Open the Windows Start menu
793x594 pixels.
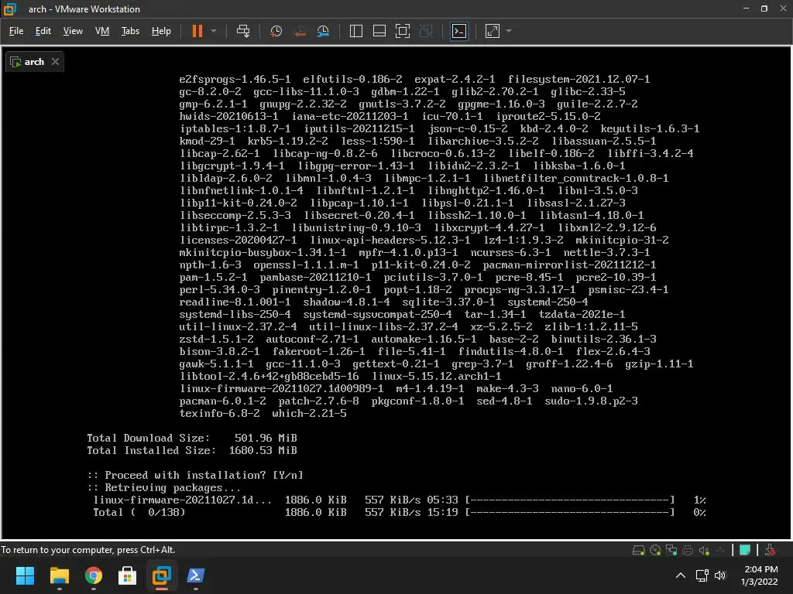click(x=25, y=575)
